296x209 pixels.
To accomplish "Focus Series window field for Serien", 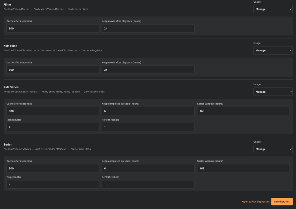I will pos(243,168).
